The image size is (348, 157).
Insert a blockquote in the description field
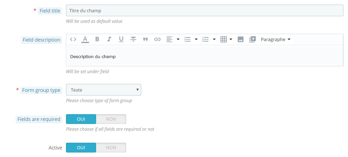(145, 39)
